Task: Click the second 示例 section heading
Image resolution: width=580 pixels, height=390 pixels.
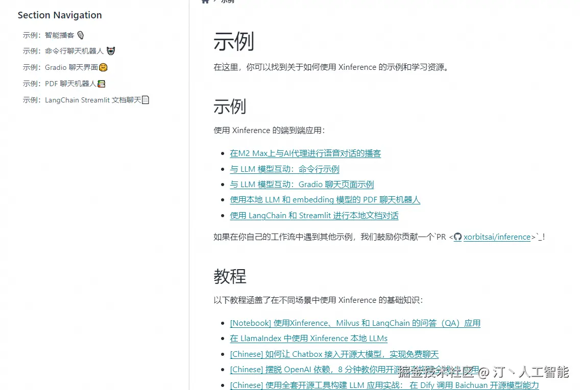Action: (230, 107)
